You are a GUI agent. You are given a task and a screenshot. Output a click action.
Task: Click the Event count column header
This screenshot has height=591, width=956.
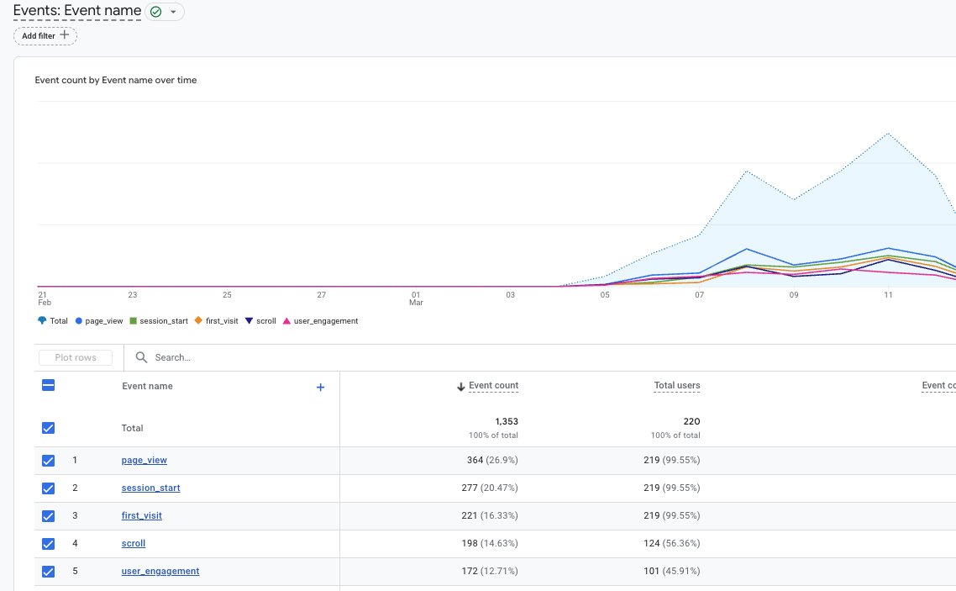(493, 386)
